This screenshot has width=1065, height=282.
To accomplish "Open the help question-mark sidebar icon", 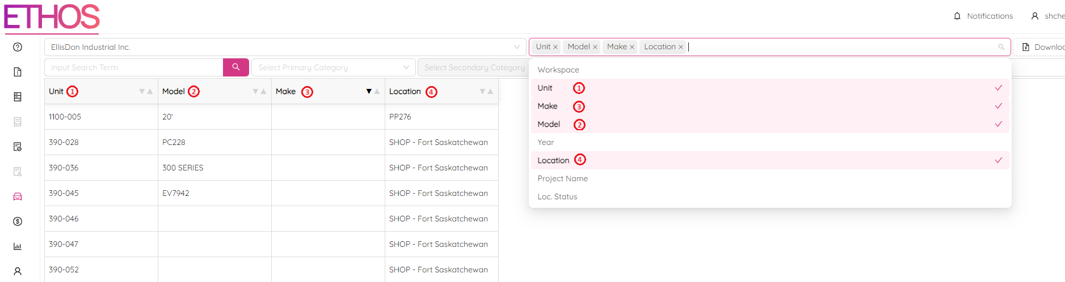I will click(x=18, y=47).
